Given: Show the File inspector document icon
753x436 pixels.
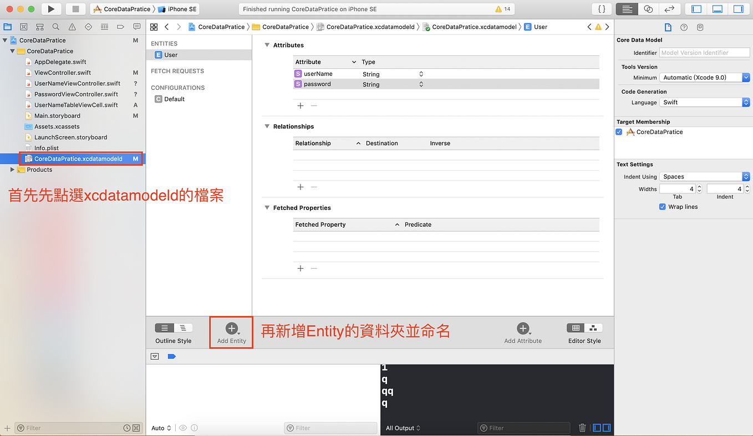Looking at the screenshot, I should 668,27.
